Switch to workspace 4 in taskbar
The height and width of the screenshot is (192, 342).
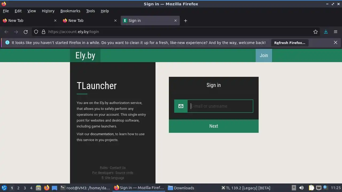pyautogui.click(x=31, y=188)
